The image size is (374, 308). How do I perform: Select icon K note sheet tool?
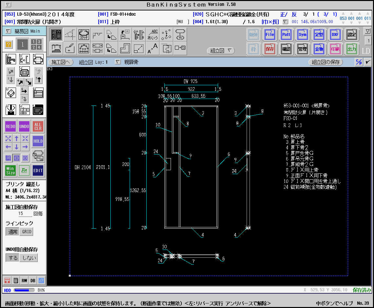pyautogui.click(x=38, y=110)
